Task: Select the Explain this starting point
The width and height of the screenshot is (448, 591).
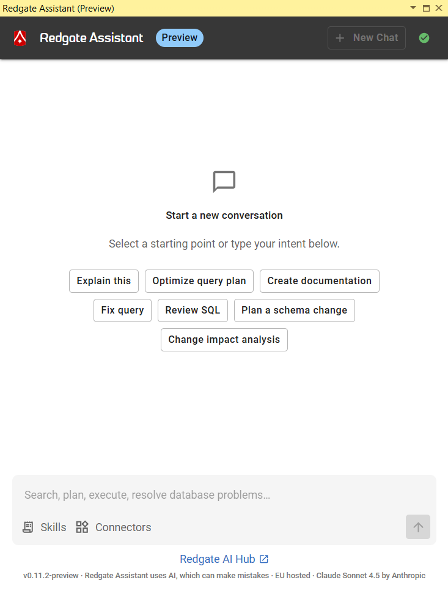Action: click(x=104, y=281)
